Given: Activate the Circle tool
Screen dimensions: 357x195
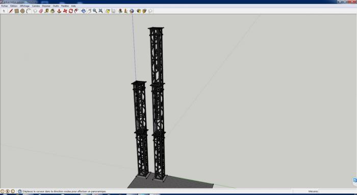Looking at the screenshot, I should point(22,11).
